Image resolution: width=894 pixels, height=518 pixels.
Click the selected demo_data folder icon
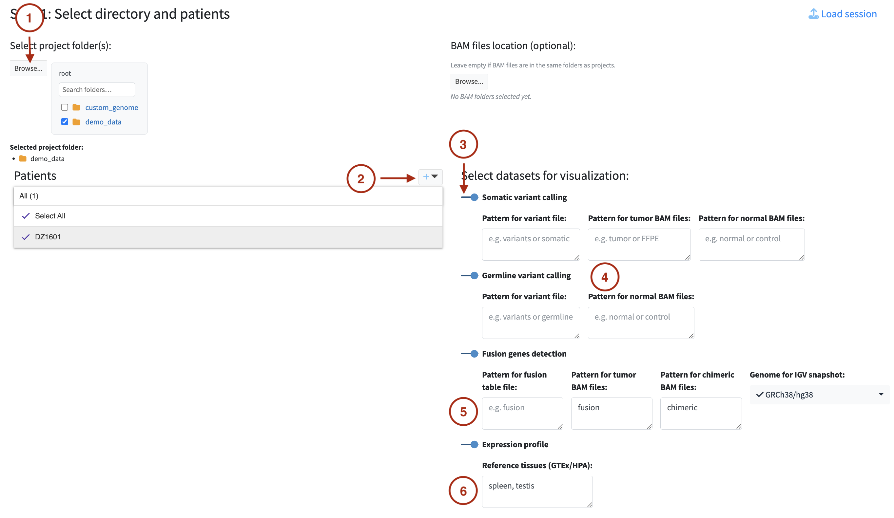(x=23, y=158)
